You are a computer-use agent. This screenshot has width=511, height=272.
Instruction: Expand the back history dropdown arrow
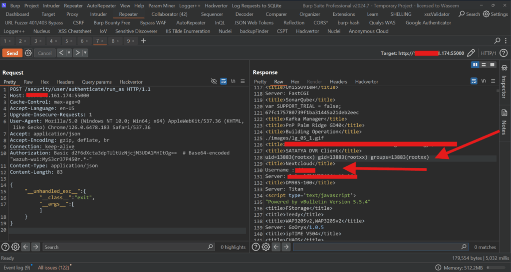pyautogui.click(x=68, y=53)
